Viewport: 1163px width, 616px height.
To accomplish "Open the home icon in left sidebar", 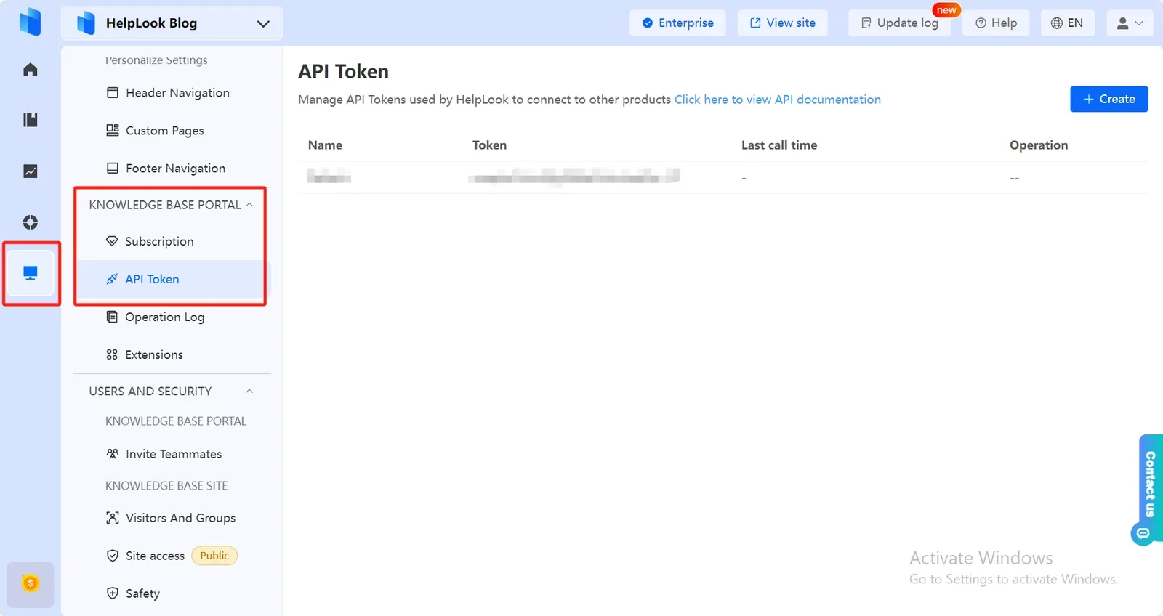I will (31, 70).
